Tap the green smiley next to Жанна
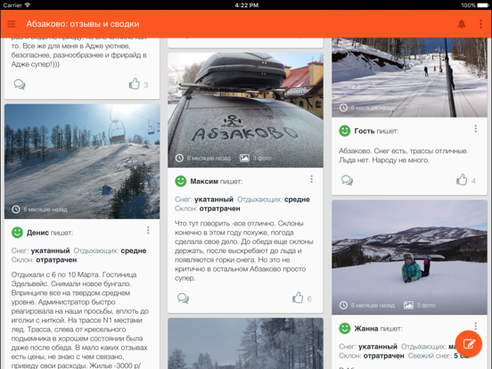The image size is (492, 369). (x=345, y=329)
